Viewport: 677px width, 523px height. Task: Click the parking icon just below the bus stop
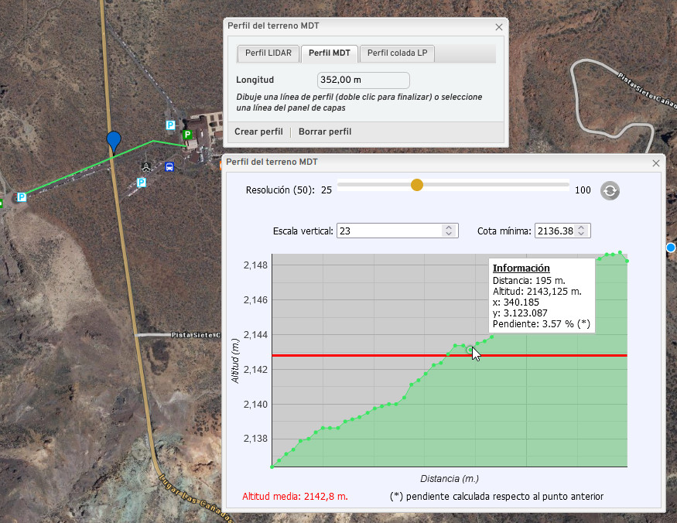coord(142,182)
